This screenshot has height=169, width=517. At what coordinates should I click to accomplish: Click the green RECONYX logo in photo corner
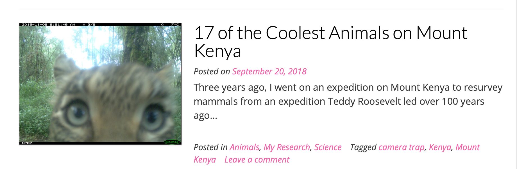click(x=171, y=142)
